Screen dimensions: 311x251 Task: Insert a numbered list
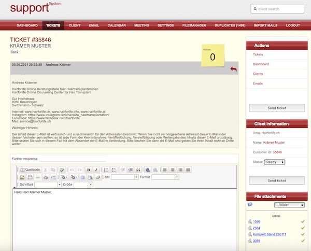[106, 170]
